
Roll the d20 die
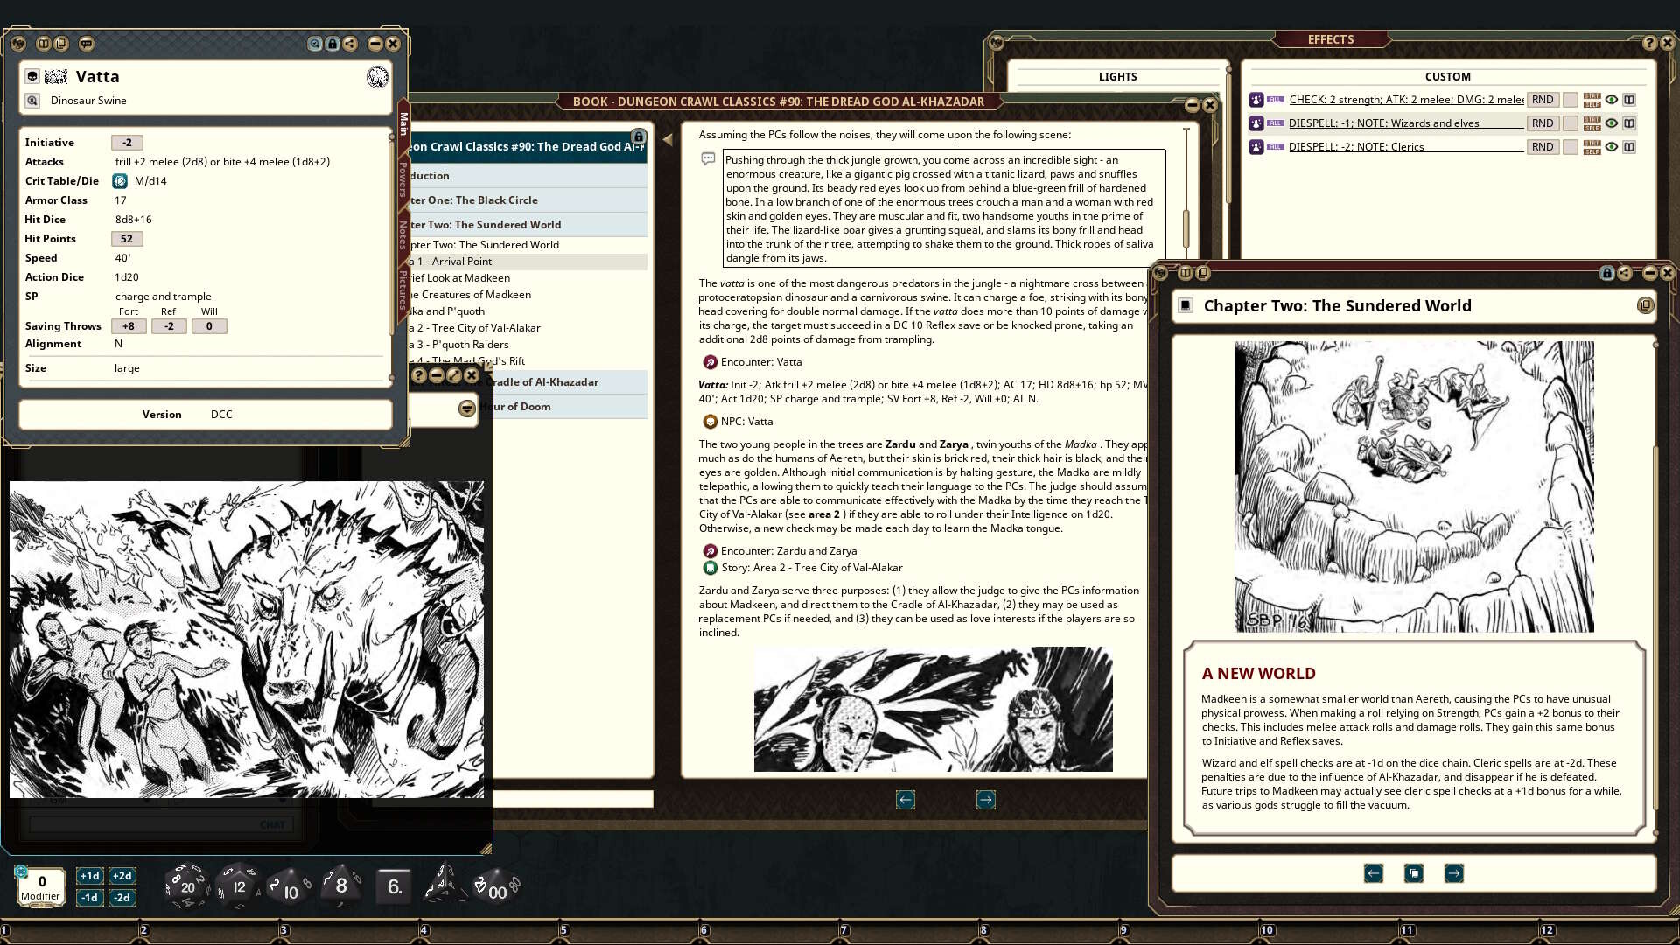pyautogui.click(x=186, y=885)
